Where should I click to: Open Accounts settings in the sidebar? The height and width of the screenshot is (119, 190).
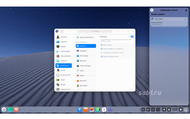[x=64, y=37]
